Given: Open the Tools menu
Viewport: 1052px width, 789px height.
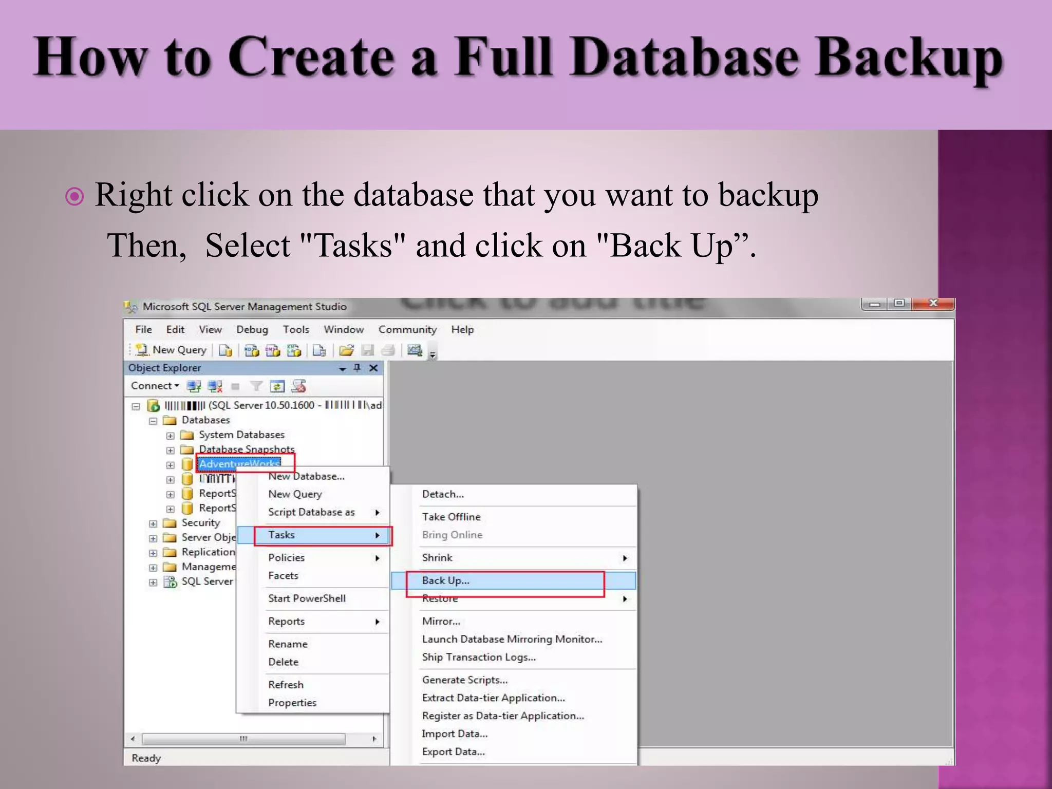Looking at the screenshot, I should [x=296, y=330].
